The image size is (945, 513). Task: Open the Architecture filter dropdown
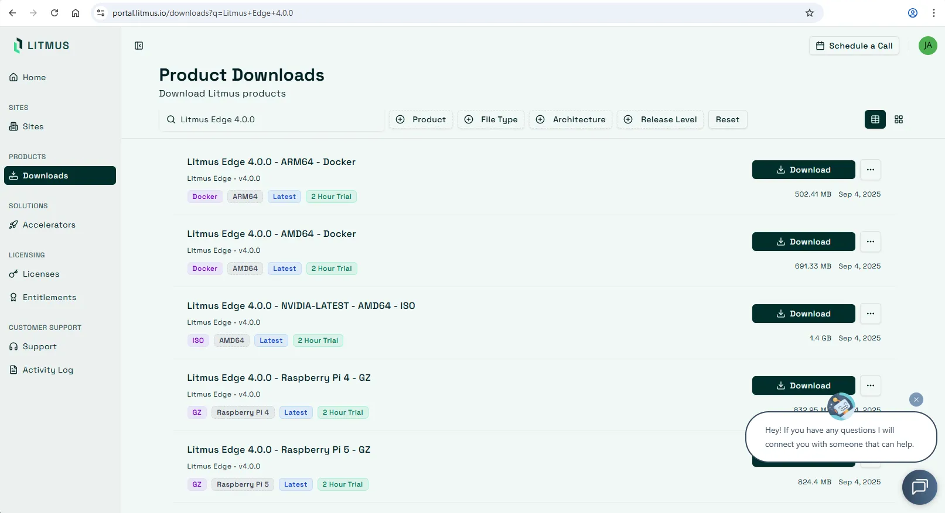(x=571, y=119)
